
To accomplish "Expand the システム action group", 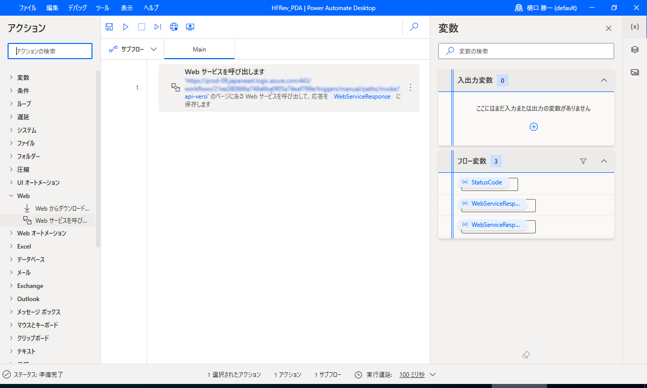I will 12,130.
